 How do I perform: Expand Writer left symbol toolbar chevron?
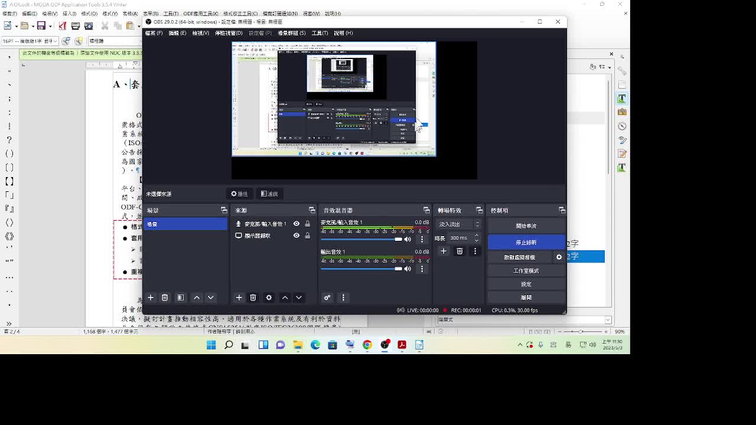tap(9, 323)
